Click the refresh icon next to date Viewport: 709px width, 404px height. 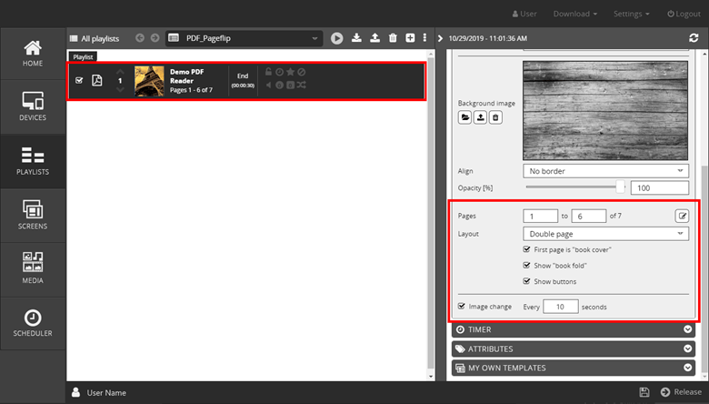point(694,38)
